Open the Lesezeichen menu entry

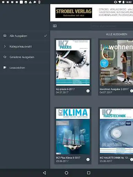pos(25,68)
